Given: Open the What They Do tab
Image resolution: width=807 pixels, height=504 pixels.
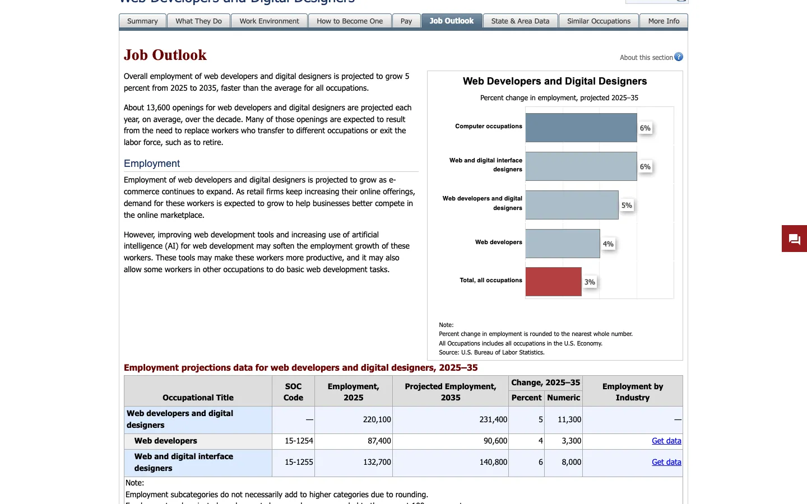Looking at the screenshot, I should tap(198, 21).
